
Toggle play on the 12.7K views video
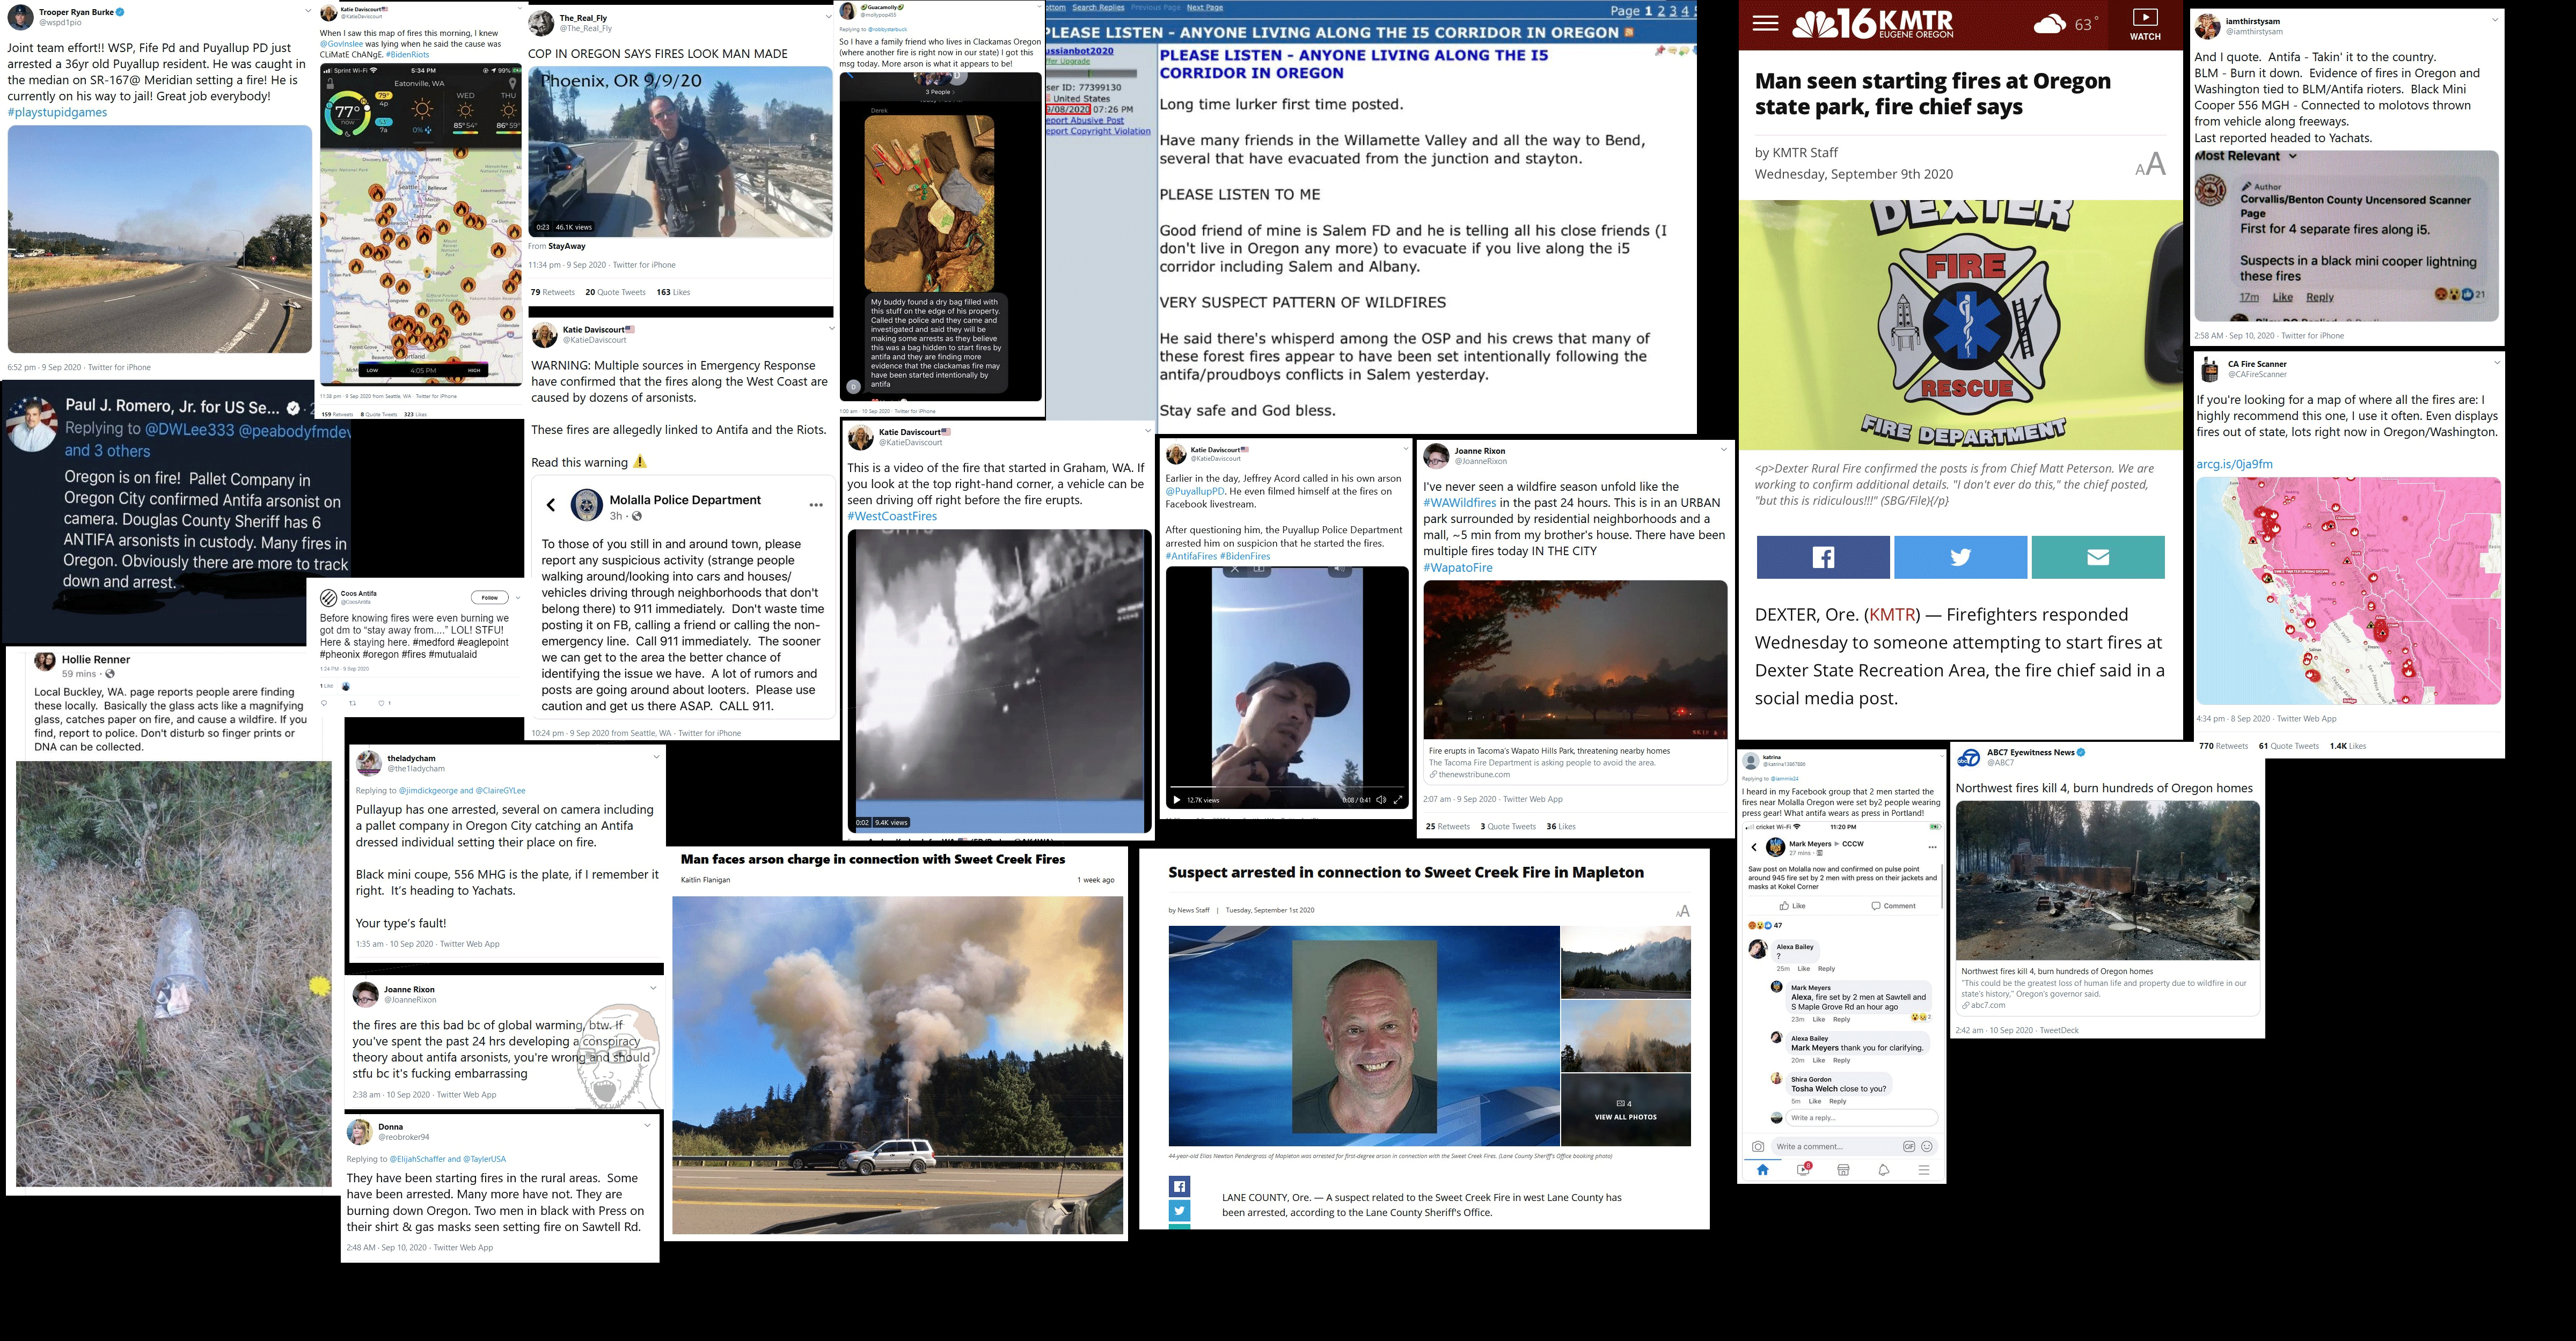[x=1177, y=799]
